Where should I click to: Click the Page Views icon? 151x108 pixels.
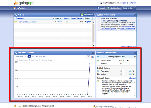coord(98,71)
